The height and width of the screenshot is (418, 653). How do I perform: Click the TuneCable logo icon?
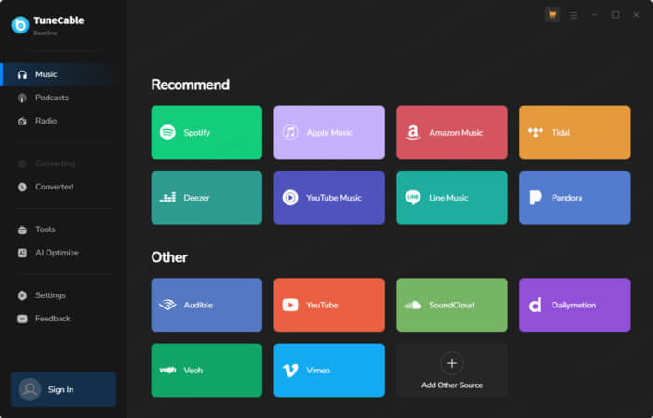(20, 25)
